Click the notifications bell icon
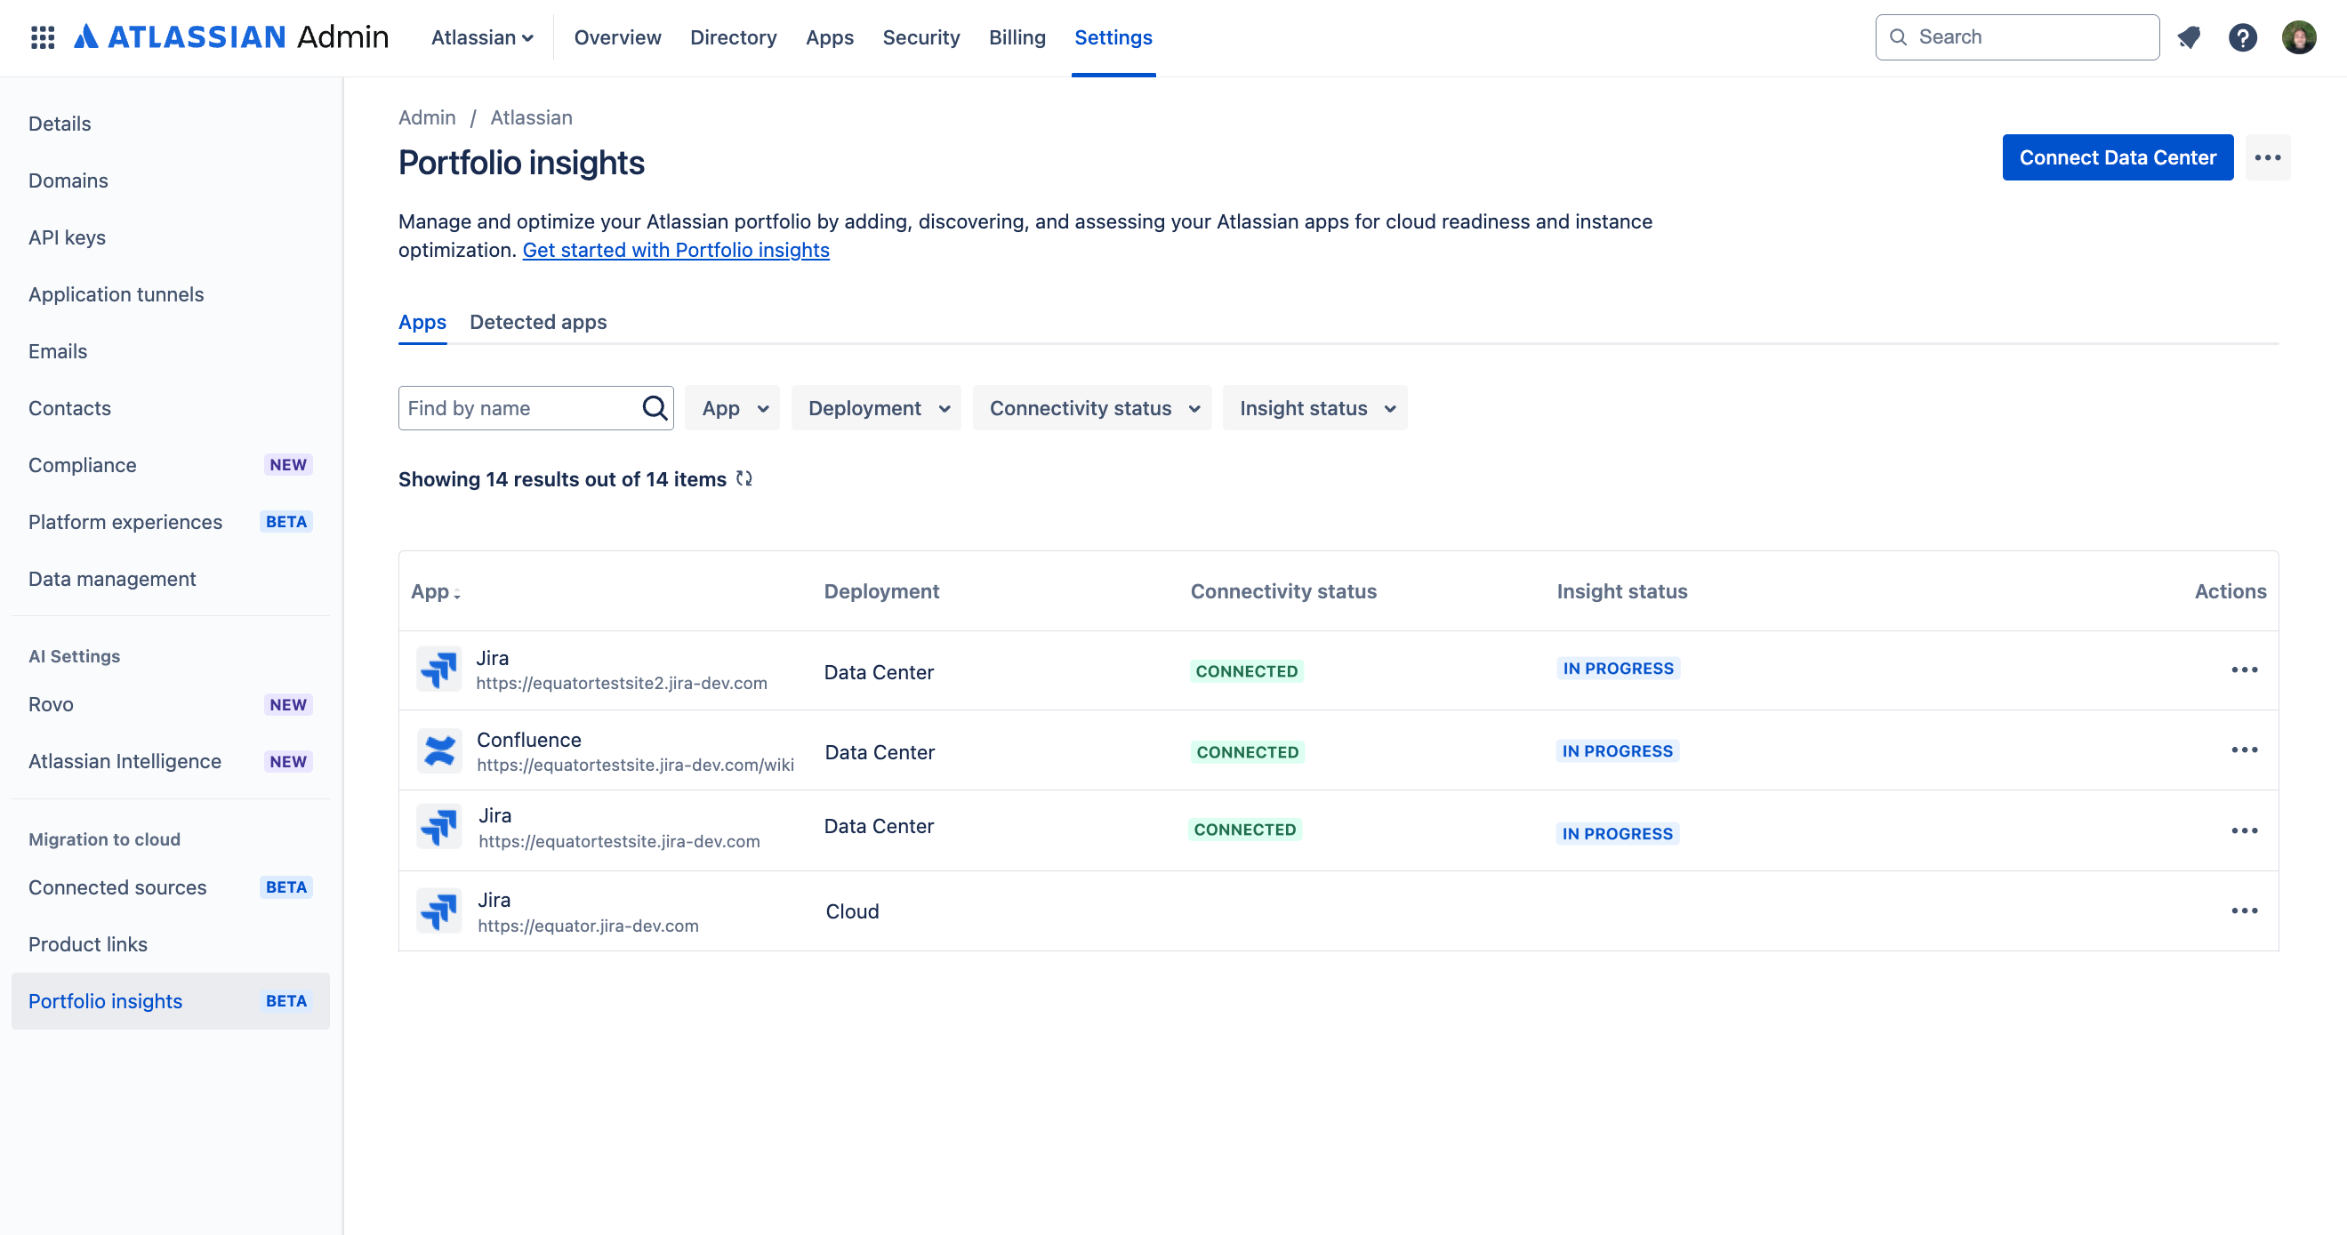This screenshot has height=1235, width=2347. (x=2189, y=37)
